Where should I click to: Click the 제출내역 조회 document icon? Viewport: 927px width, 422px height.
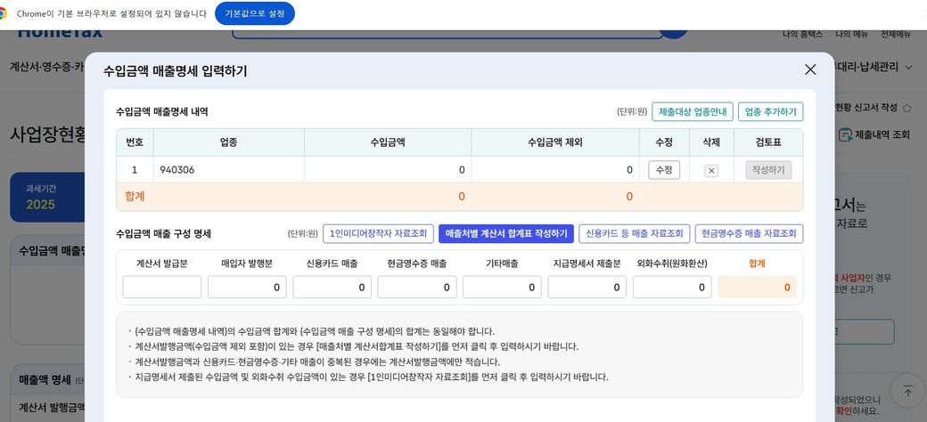(846, 134)
